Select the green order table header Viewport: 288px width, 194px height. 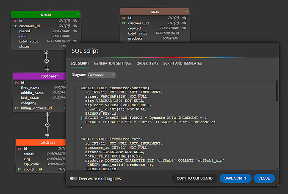coord(46,14)
